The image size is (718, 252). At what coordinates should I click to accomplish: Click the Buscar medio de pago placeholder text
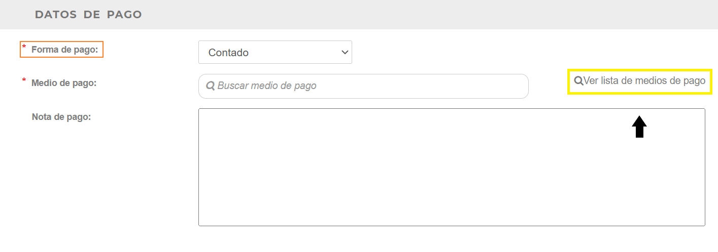(x=267, y=86)
